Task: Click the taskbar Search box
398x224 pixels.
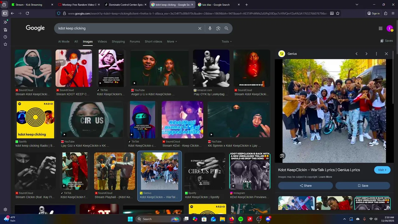Action: click(x=158, y=219)
